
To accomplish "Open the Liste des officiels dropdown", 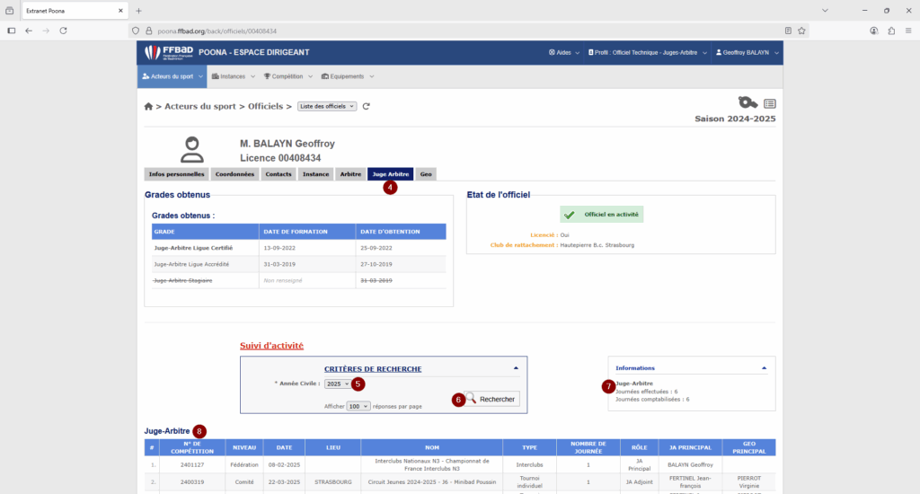I will click(x=327, y=106).
